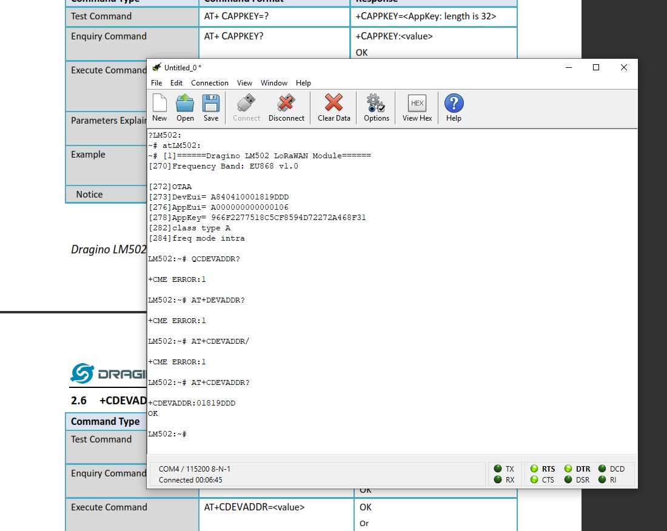The image size is (667, 531).
Task: Click AT+ CAPPKEY=? cell in background document
Action: [x=236, y=16]
